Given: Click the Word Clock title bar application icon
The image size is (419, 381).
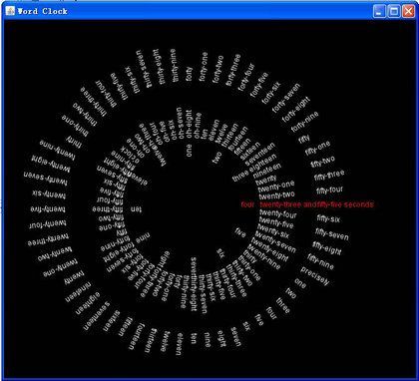Looking at the screenshot, I should (10, 11).
